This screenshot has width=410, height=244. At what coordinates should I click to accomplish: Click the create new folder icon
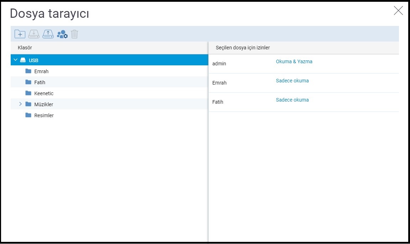[x=20, y=34]
